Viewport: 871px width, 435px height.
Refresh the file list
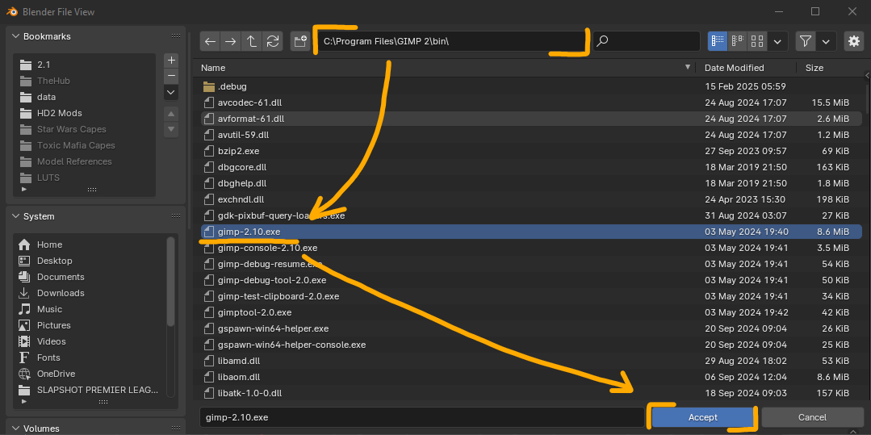point(273,41)
